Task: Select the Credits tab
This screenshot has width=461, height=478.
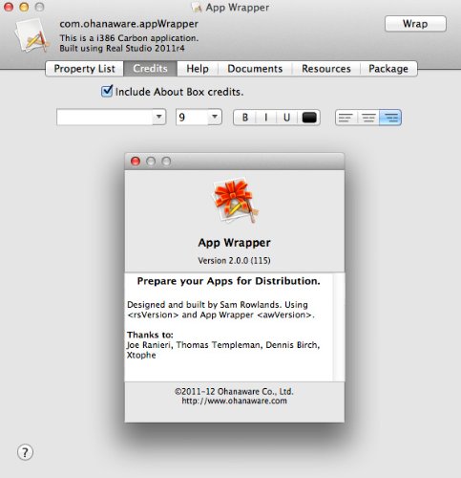Action: pos(150,69)
